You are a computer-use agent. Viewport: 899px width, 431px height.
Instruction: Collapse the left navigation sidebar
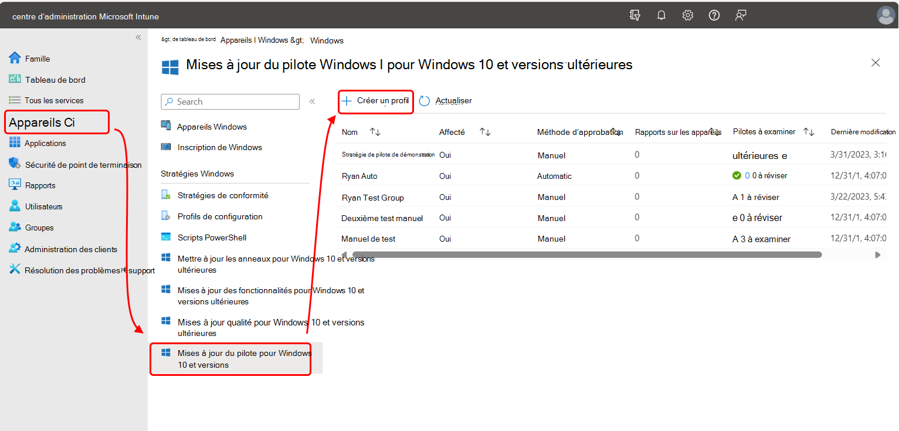tap(138, 37)
